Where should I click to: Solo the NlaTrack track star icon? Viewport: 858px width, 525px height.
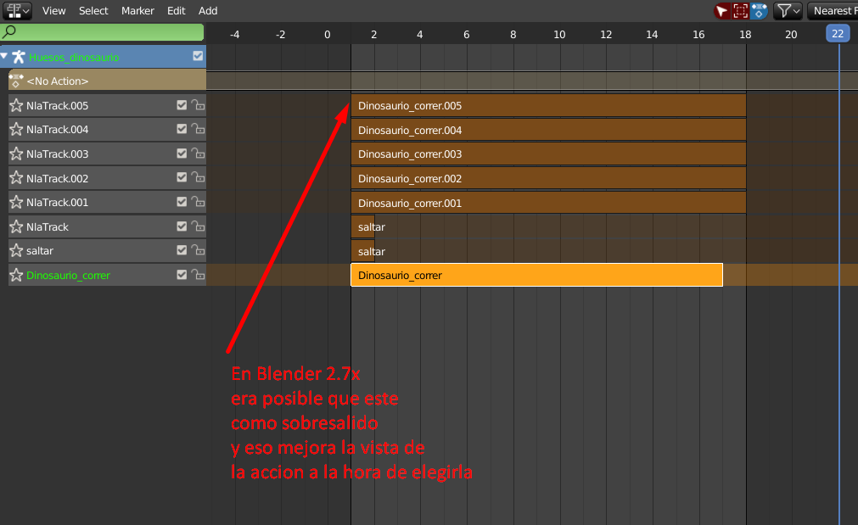[x=16, y=227]
